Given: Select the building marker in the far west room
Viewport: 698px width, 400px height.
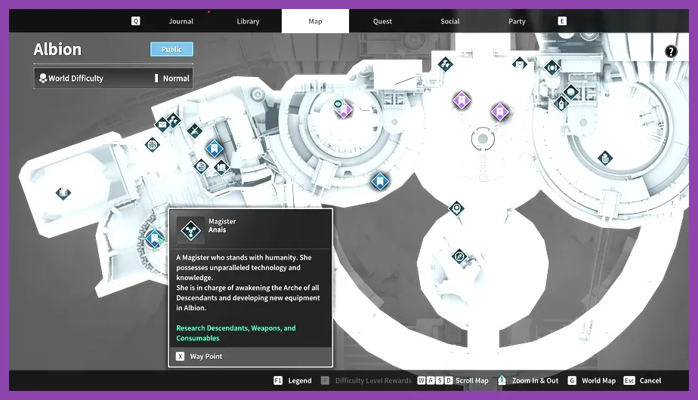Looking at the screenshot, I should 63,192.
